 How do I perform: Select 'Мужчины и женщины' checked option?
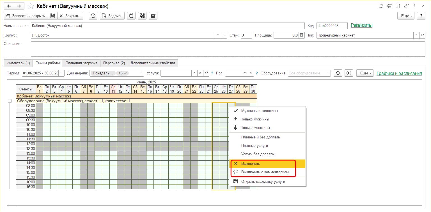pyautogui.click(x=259, y=111)
